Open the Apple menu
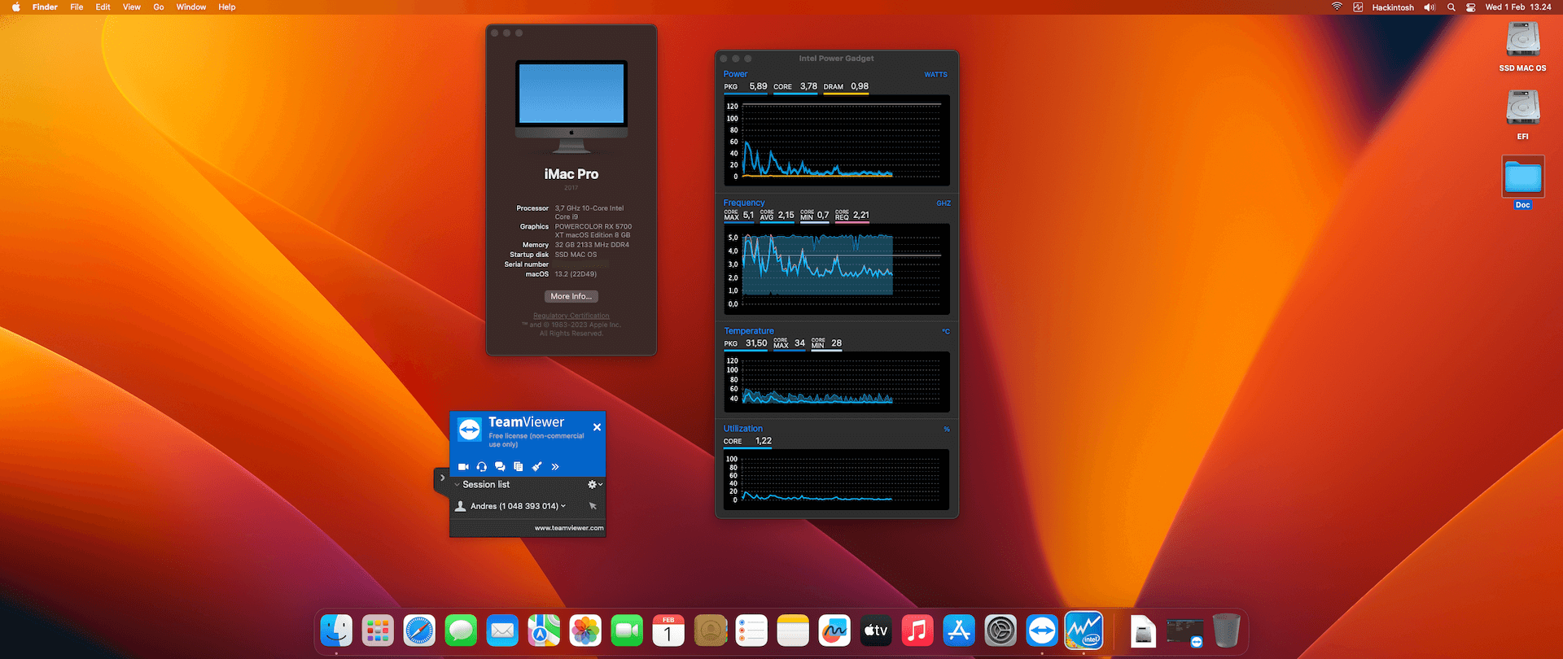Image resolution: width=1563 pixels, height=659 pixels. pos(15,7)
